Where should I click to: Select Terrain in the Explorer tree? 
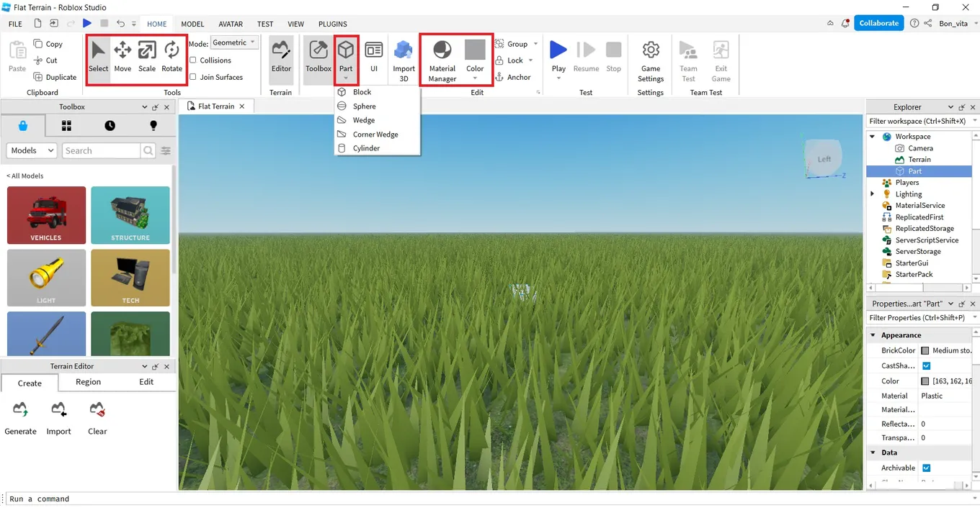pyautogui.click(x=919, y=160)
